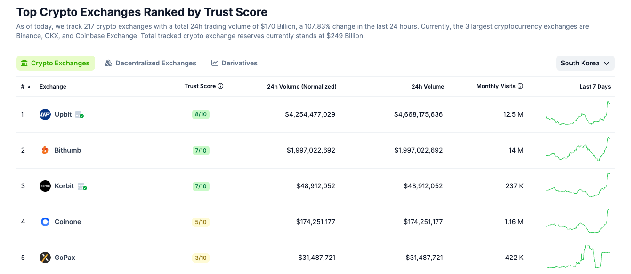Select the Crypto Exchanges tab
The width and height of the screenshot is (631, 274).
pos(56,63)
